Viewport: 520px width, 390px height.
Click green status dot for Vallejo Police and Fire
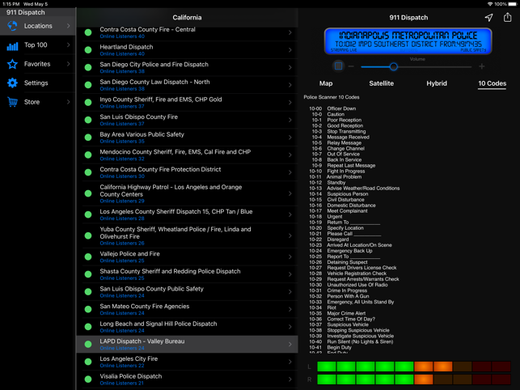88,256
